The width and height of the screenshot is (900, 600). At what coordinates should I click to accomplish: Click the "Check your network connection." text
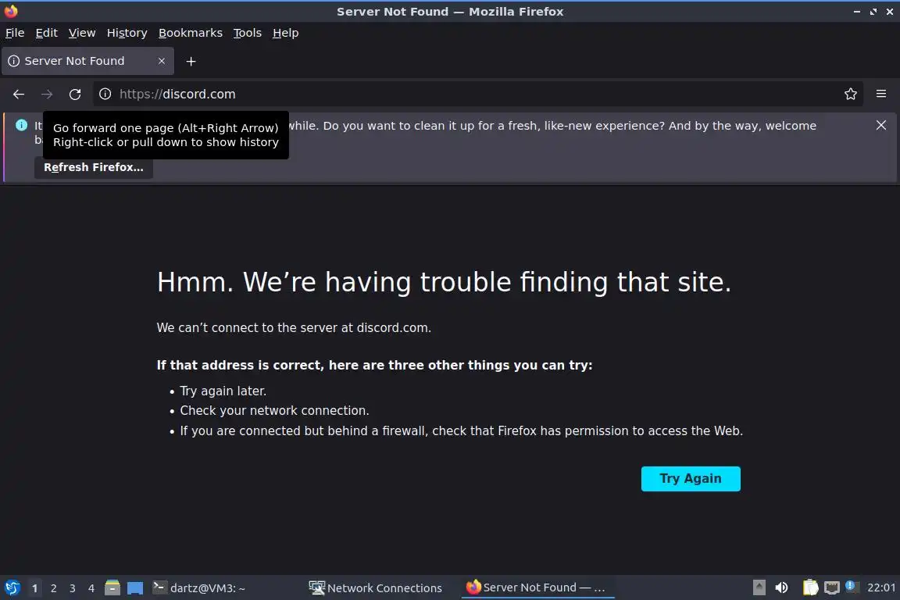(274, 410)
